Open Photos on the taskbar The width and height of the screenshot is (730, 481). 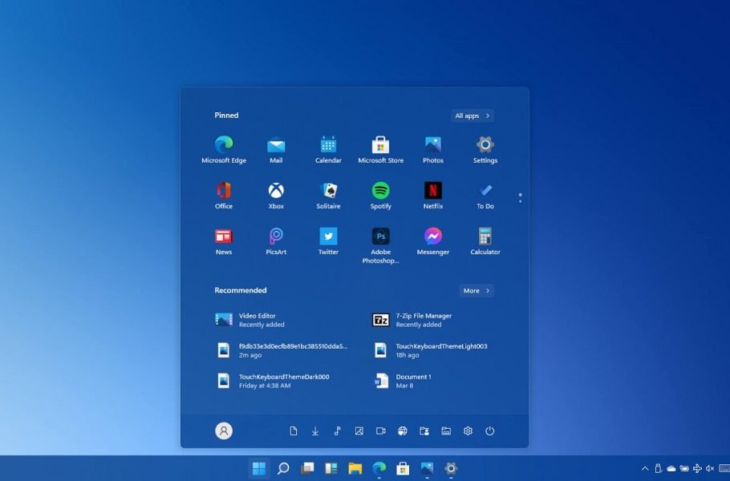pyautogui.click(x=427, y=468)
